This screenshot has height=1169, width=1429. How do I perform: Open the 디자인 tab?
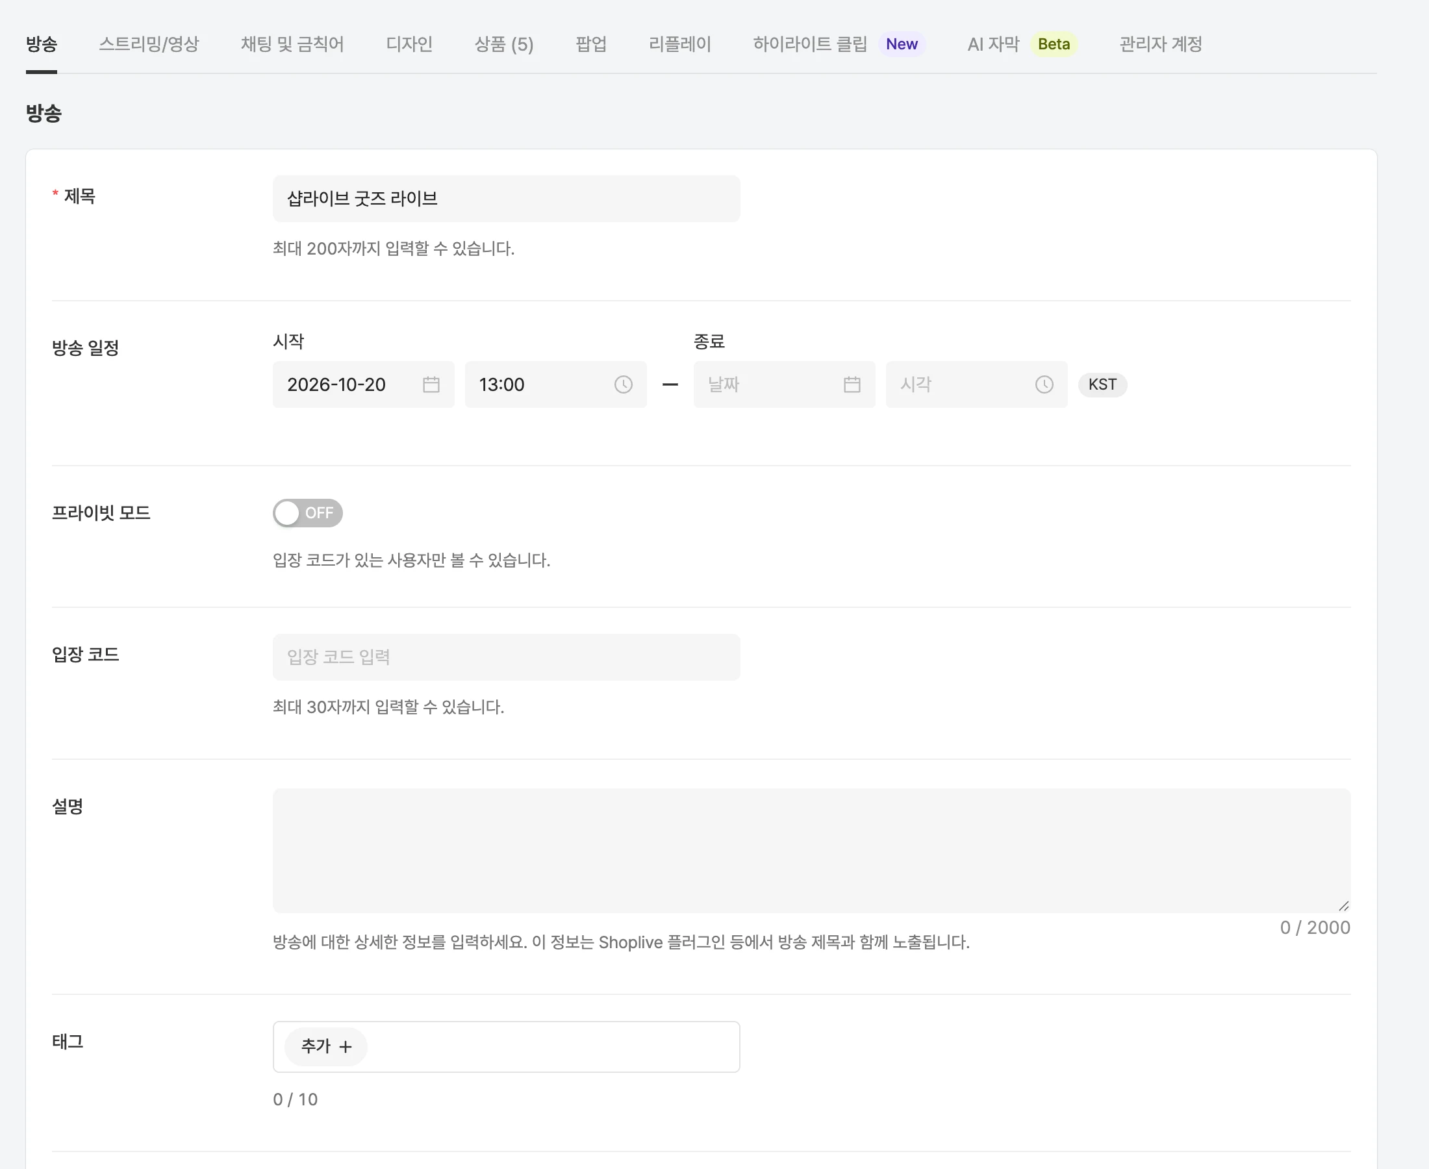[x=409, y=44]
